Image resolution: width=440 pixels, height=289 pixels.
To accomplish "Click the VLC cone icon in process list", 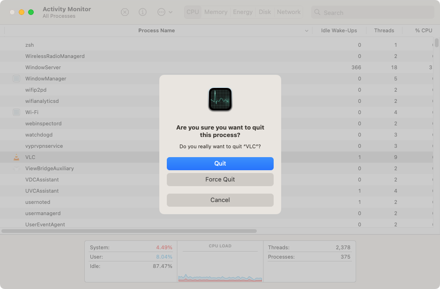I will pyautogui.click(x=16, y=157).
